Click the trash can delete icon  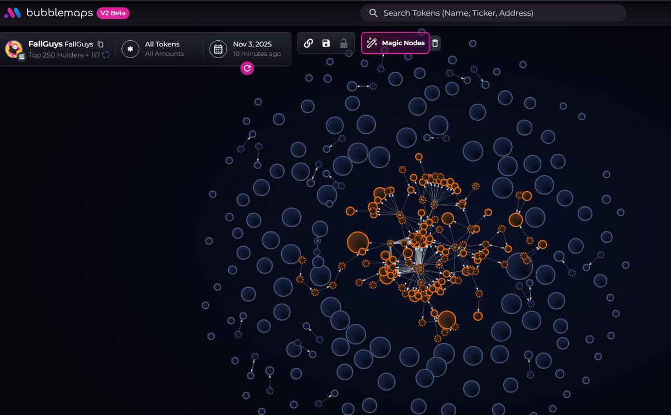[x=436, y=43]
